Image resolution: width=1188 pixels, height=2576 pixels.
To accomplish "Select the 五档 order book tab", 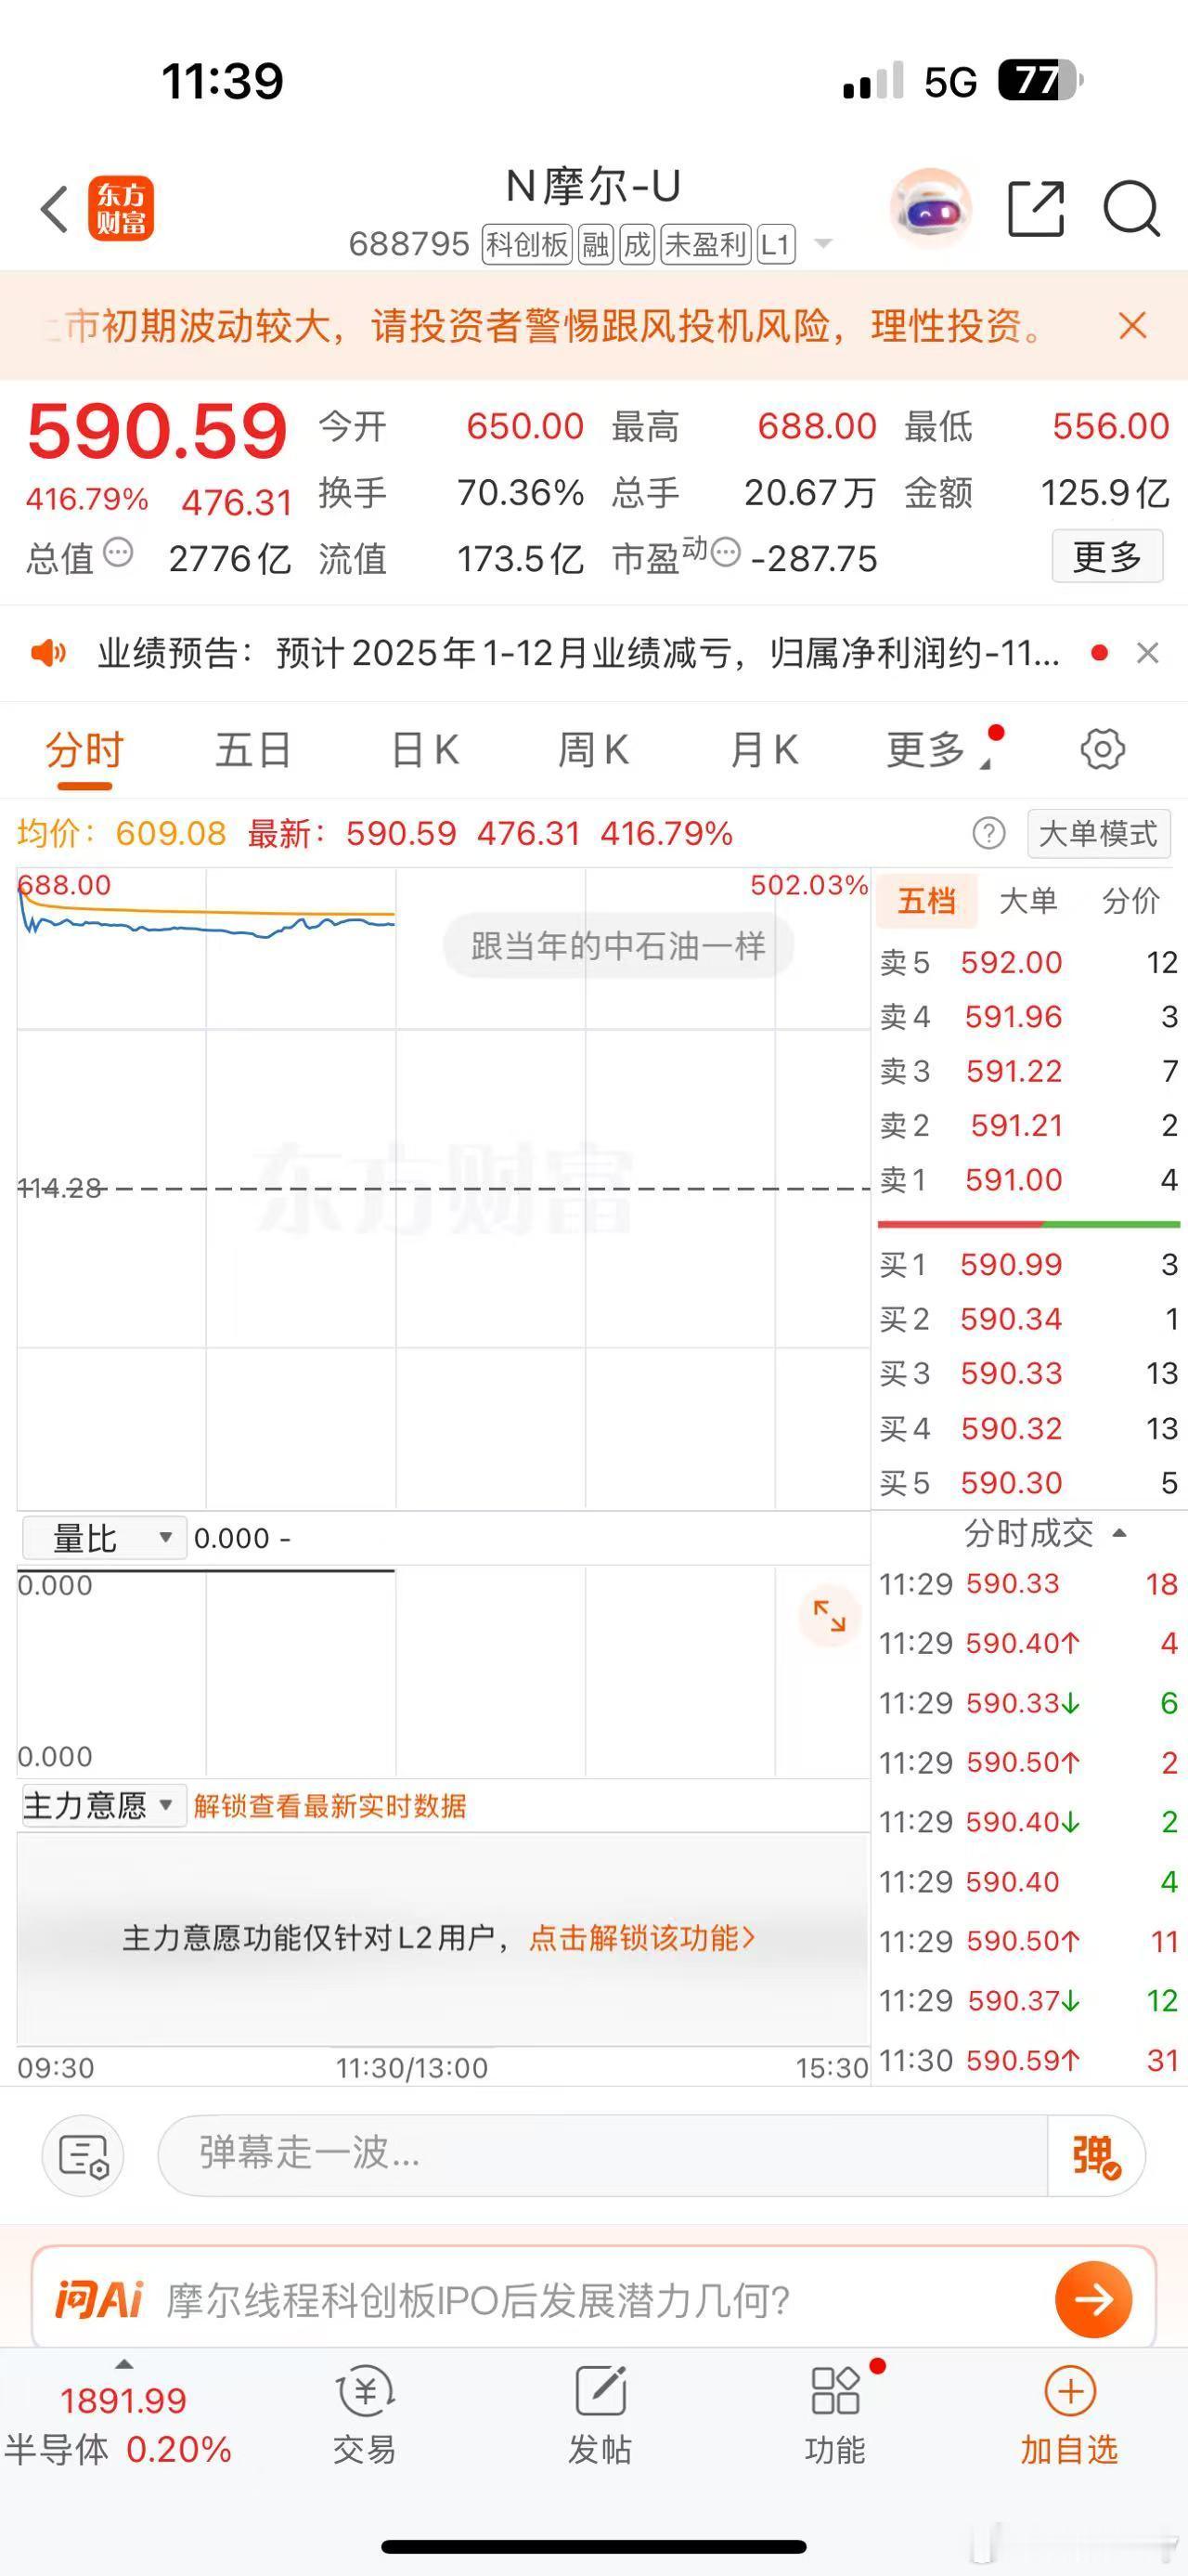I will tap(926, 901).
